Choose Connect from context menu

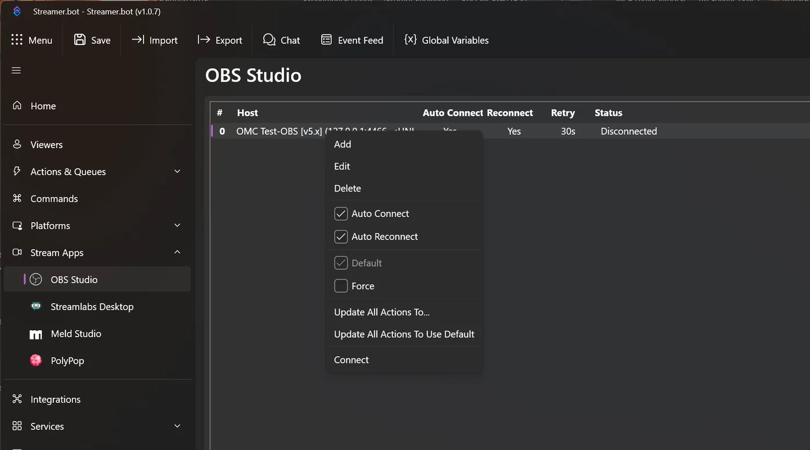click(x=351, y=360)
